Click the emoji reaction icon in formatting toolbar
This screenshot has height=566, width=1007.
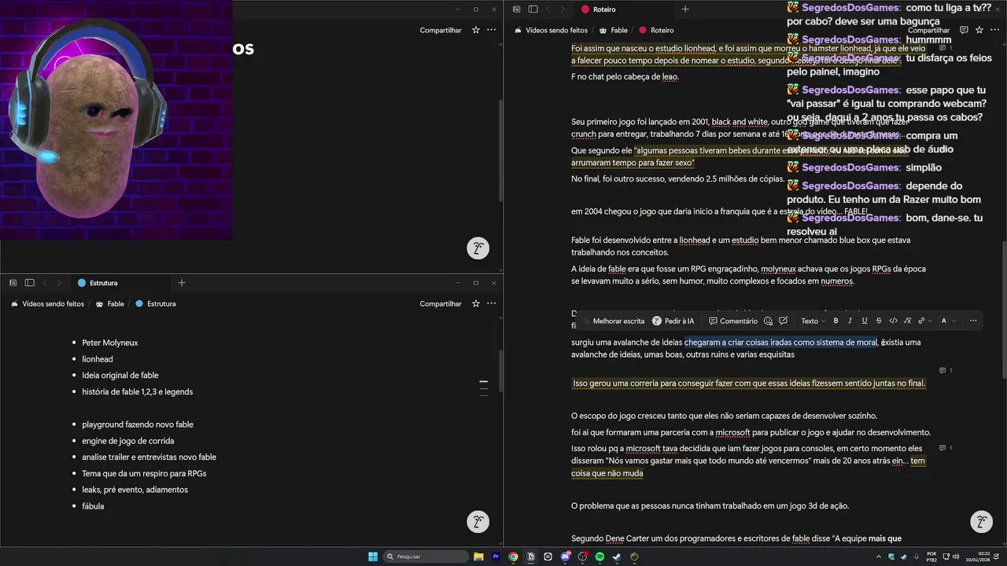769,321
